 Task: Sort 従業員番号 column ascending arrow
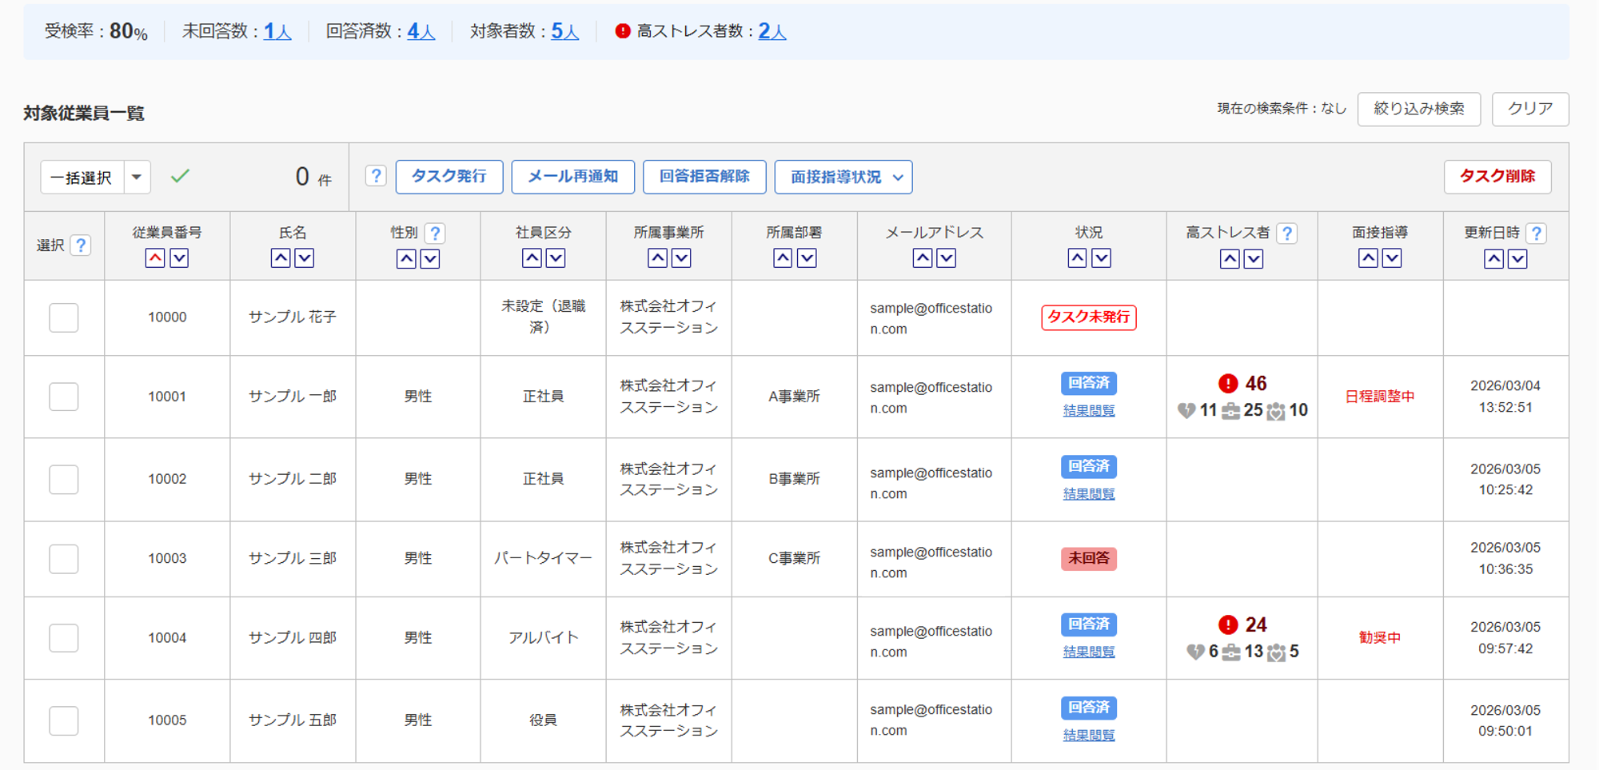(x=155, y=258)
